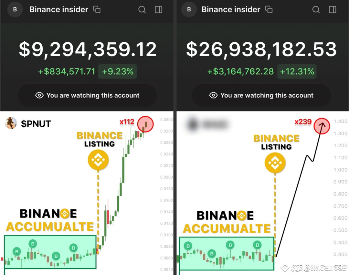Select the B avatar icon top left
The image size is (349, 275).
coord(15,9)
